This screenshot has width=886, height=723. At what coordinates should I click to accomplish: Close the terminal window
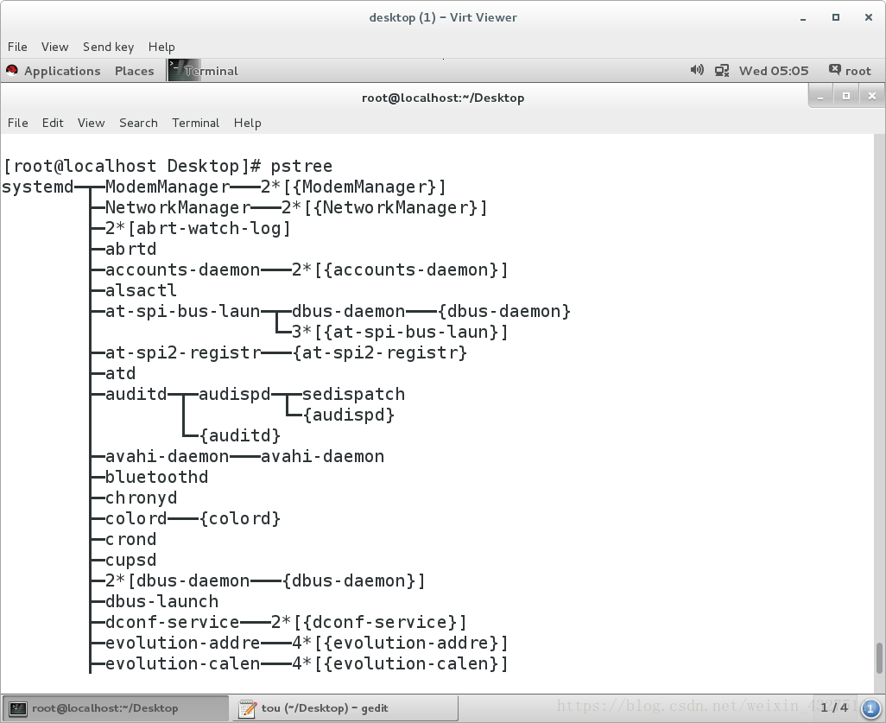point(872,97)
